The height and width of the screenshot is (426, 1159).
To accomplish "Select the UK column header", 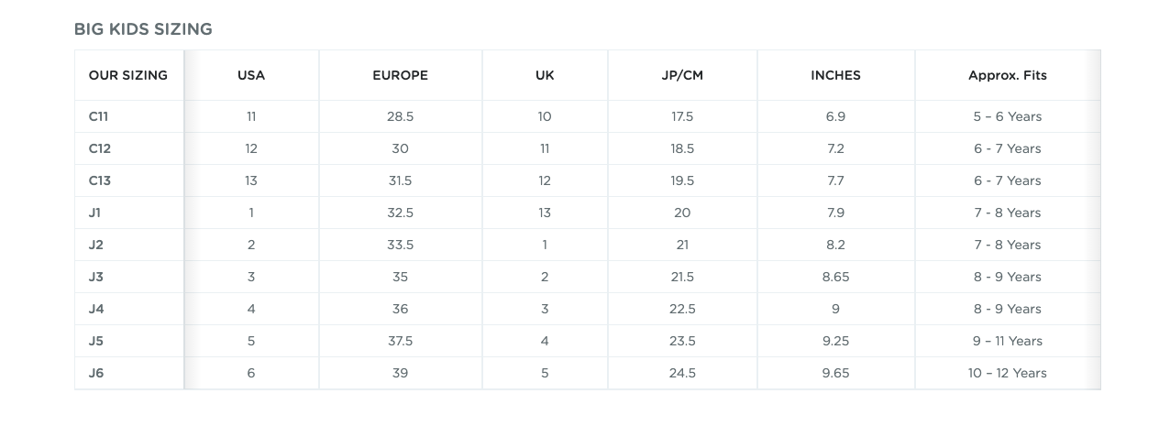I will pyautogui.click(x=545, y=75).
